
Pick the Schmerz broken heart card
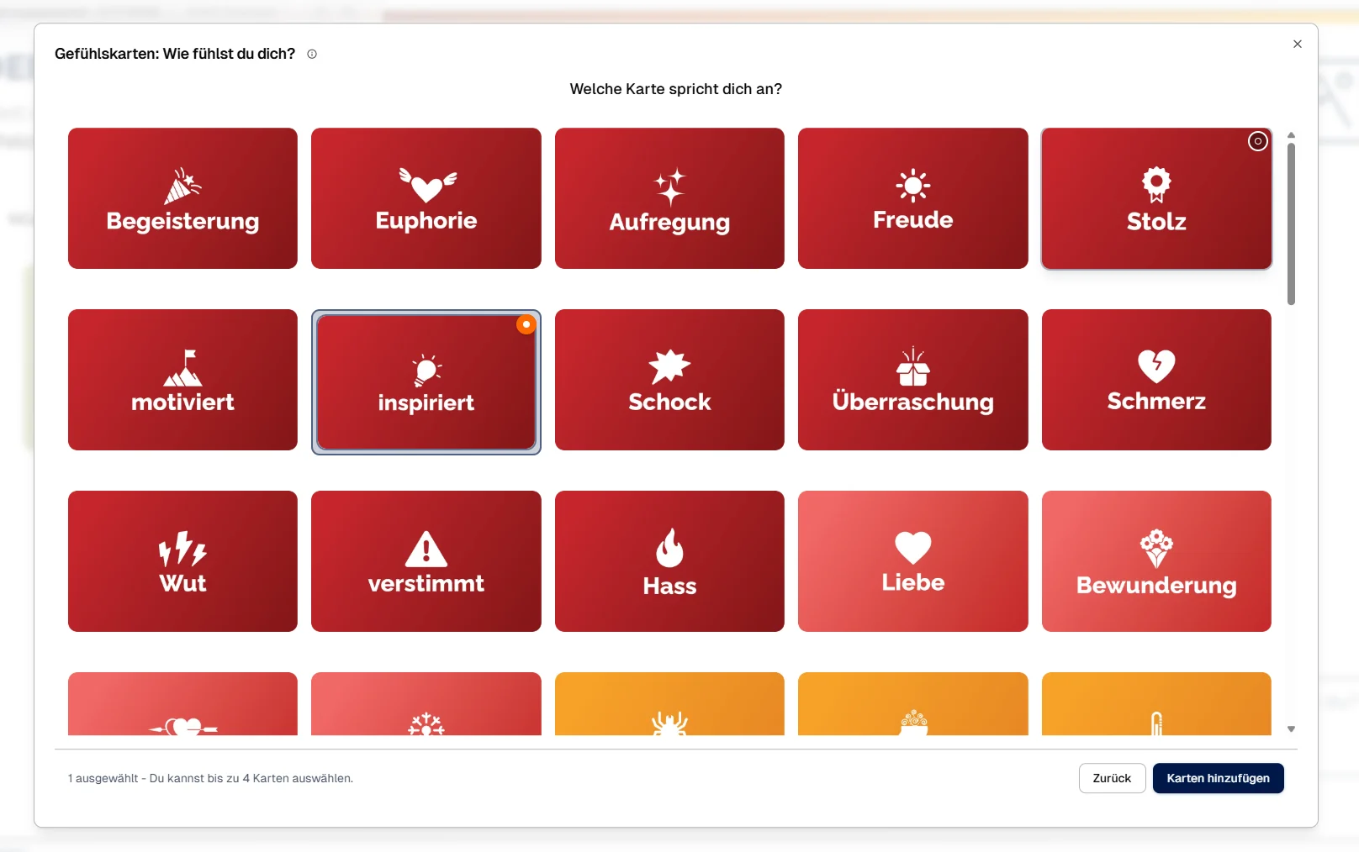(x=1155, y=380)
